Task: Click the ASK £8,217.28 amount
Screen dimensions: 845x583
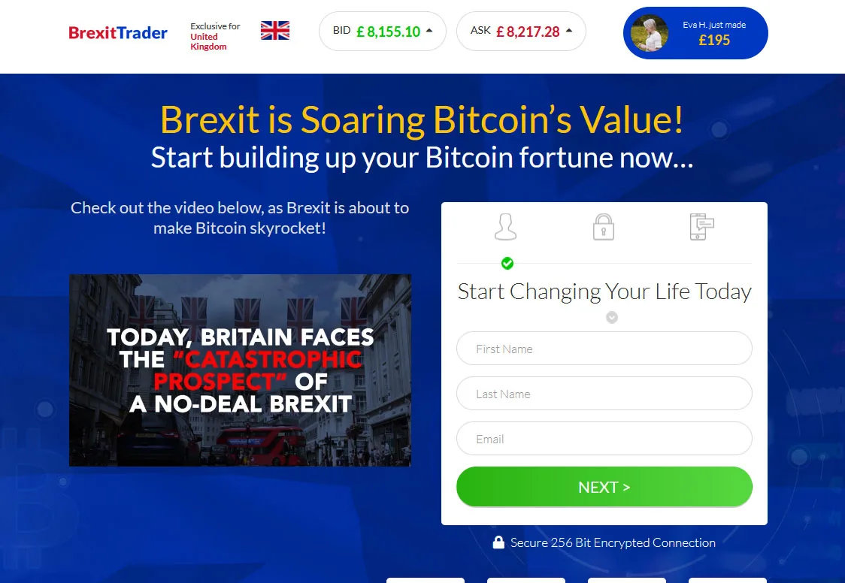Action: [528, 32]
